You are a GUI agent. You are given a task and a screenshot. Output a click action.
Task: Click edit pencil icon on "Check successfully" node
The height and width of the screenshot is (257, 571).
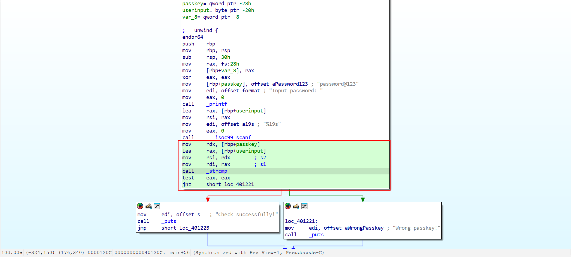149,206
